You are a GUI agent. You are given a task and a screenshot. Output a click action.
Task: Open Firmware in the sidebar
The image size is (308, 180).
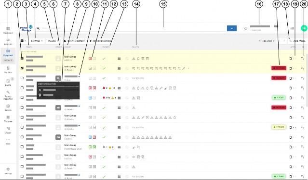pos(8,119)
